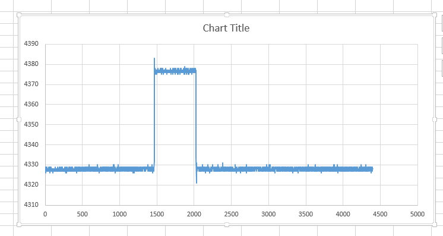Click the 4500 horizontal axis label

[x=380, y=214]
